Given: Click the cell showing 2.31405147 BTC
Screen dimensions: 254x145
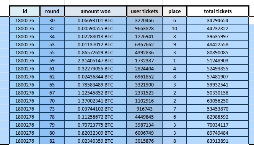Looking at the screenshot, I should click(95, 60).
